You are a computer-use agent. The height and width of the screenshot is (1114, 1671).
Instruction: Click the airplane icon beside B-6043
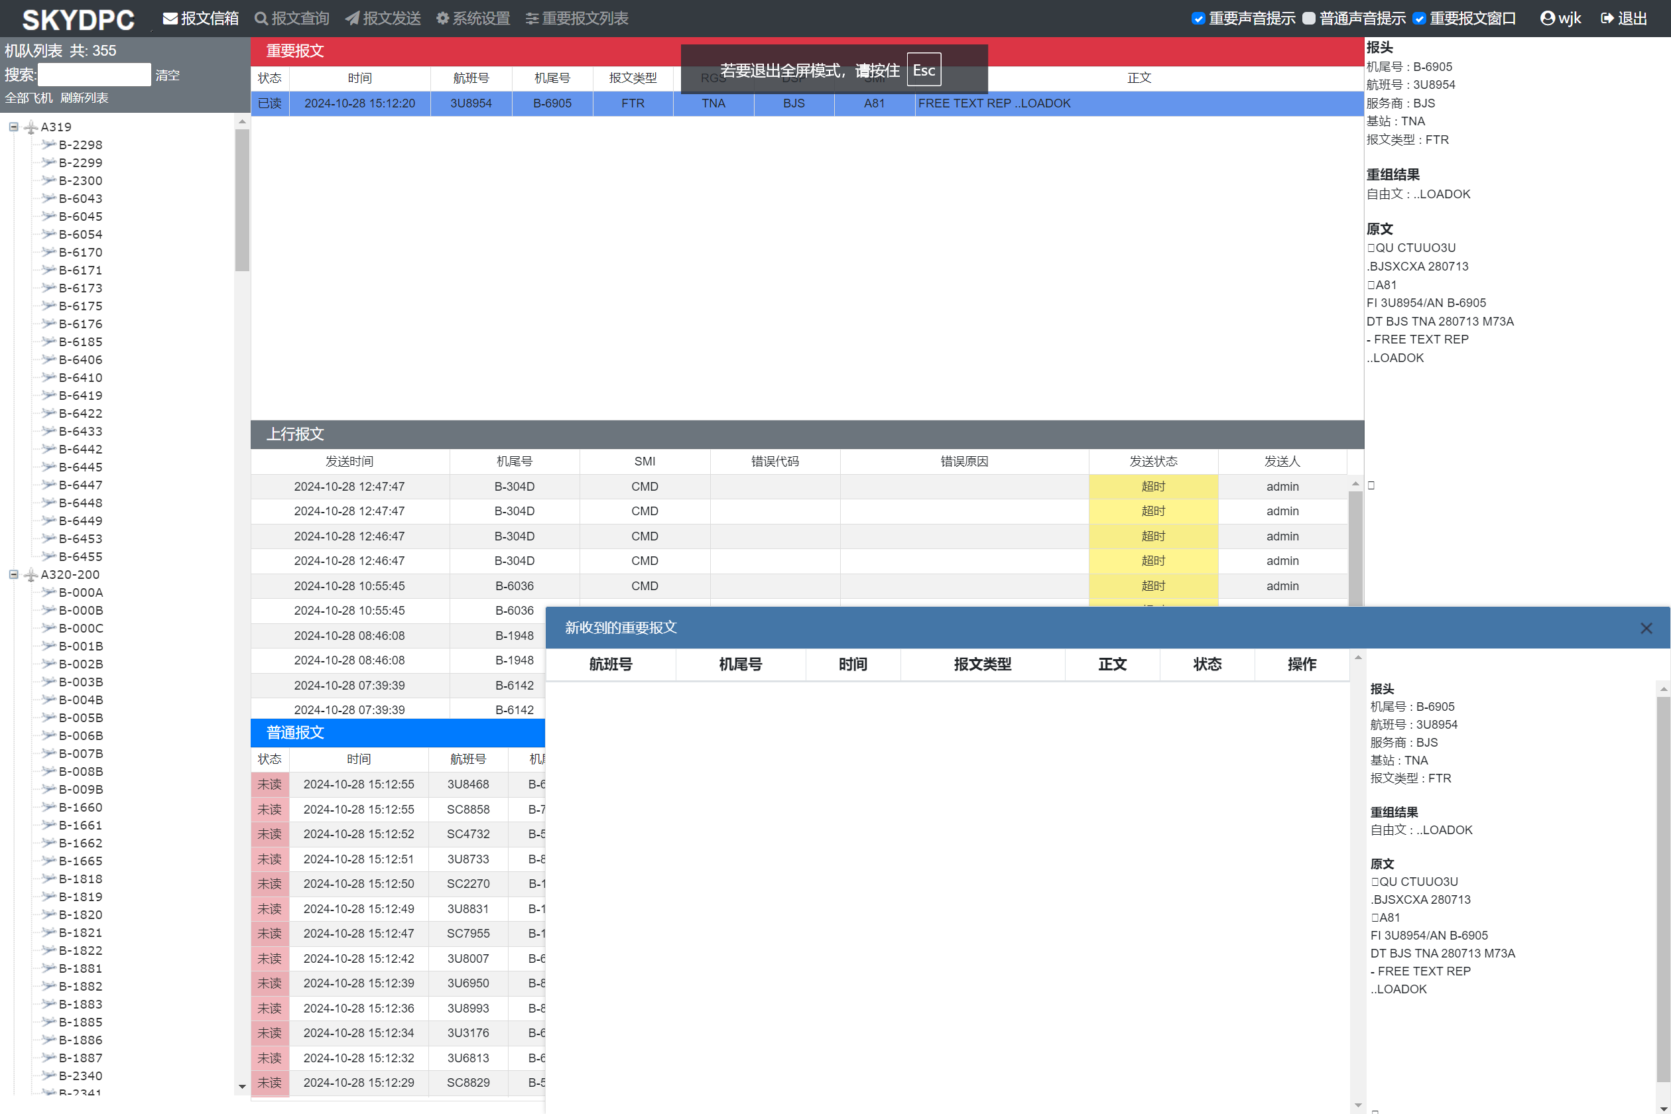pos(48,198)
